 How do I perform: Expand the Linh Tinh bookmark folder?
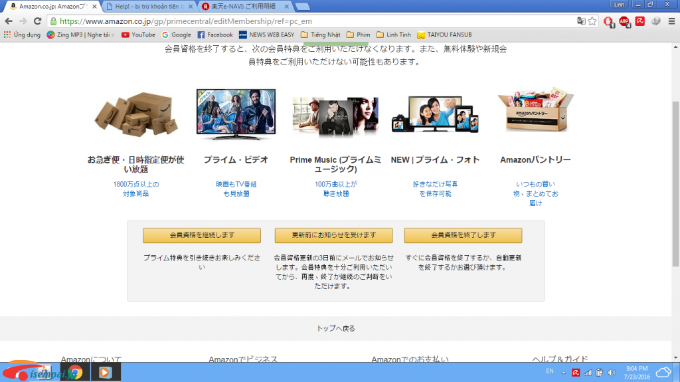coord(393,35)
